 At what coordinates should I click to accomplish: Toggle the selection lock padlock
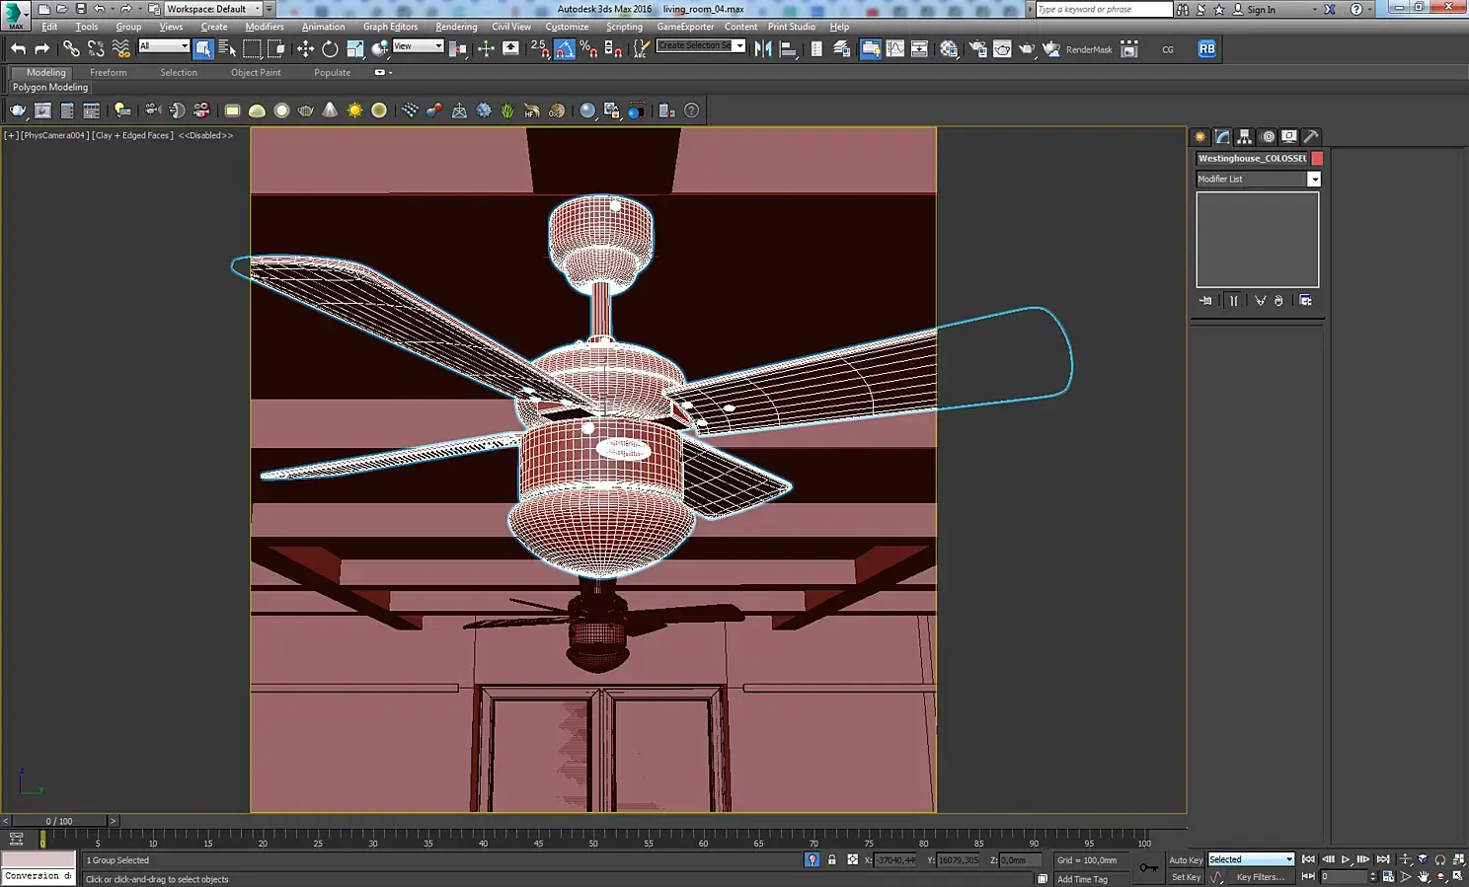(831, 860)
